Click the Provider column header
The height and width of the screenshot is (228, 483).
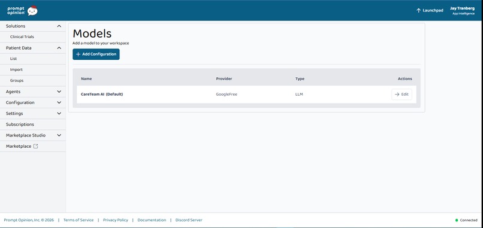click(224, 79)
